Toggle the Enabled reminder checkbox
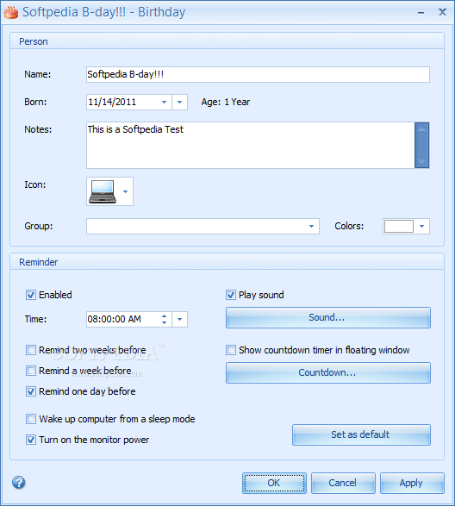 coord(31,295)
